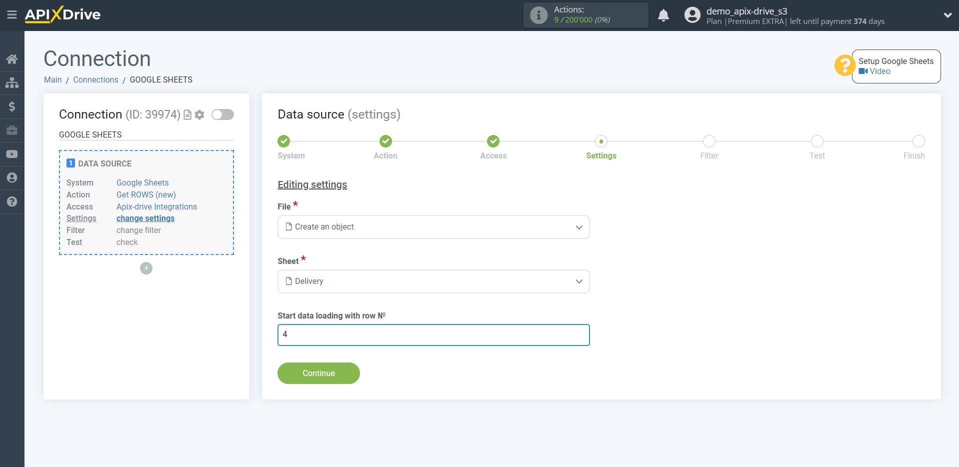959x467 pixels.
Task: Open the connection settings gear icon
Action: 199,115
